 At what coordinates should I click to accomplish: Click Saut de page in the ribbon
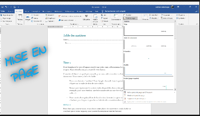point(6,21)
